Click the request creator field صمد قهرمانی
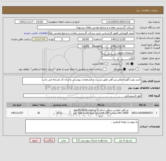Image resolution: width=166 pixels, height=161 pixels. pyautogui.click(x=91, y=33)
